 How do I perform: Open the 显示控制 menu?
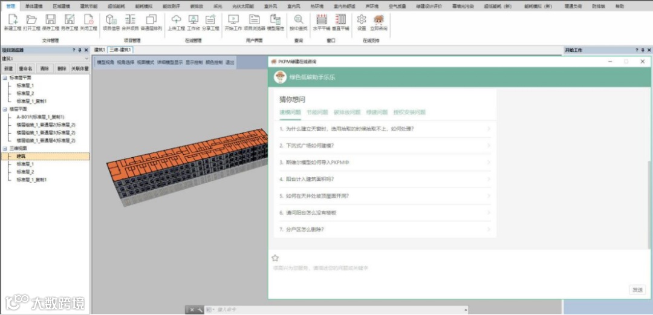pyautogui.click(x=194, y=62)
